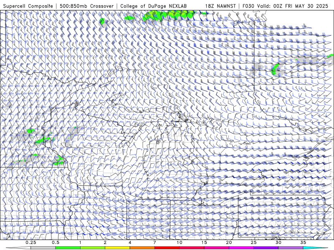Click the green 0.5–1 colorbar segment
The image size is (334, 250).
(x=68, y=248)
